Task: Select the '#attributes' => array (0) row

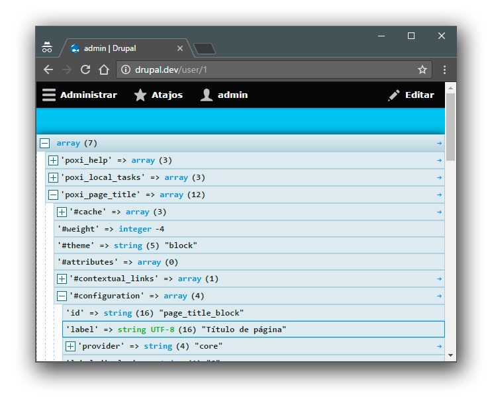Action: point(250,262)
